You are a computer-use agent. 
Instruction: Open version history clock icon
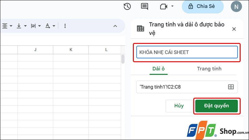tap(127, 7)
